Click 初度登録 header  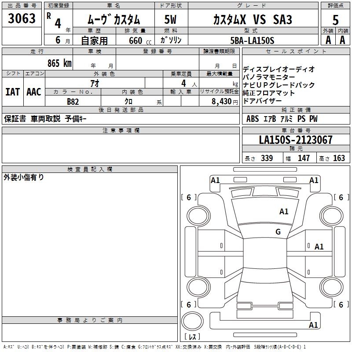tap(59, 6)
